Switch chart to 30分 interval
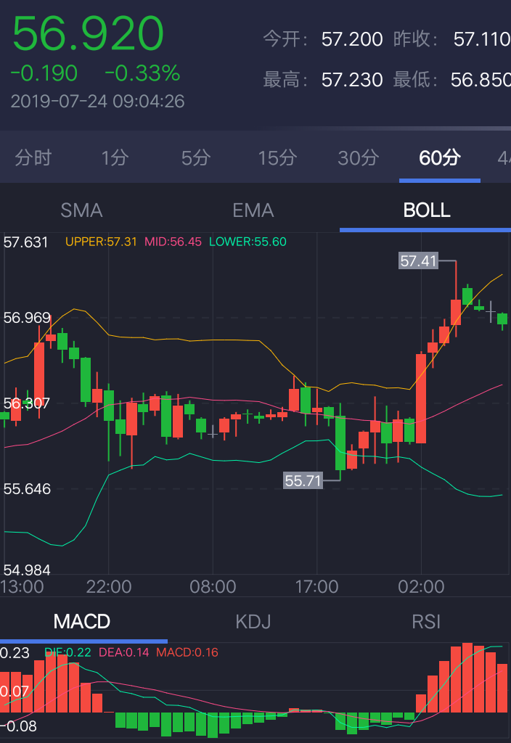 point(359,157)
